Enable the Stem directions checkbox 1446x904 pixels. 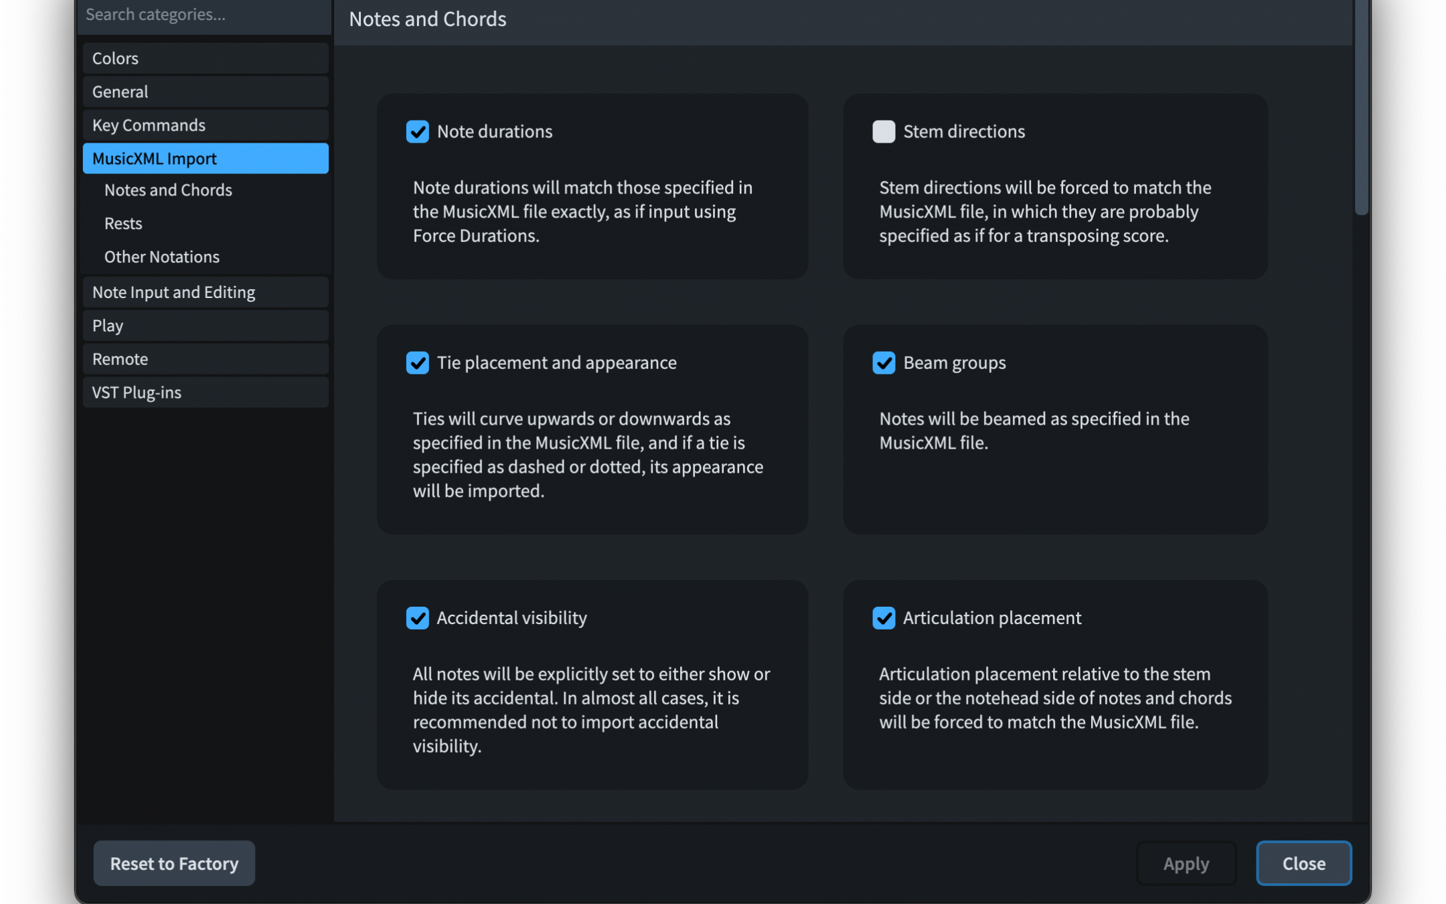point(883,131)
